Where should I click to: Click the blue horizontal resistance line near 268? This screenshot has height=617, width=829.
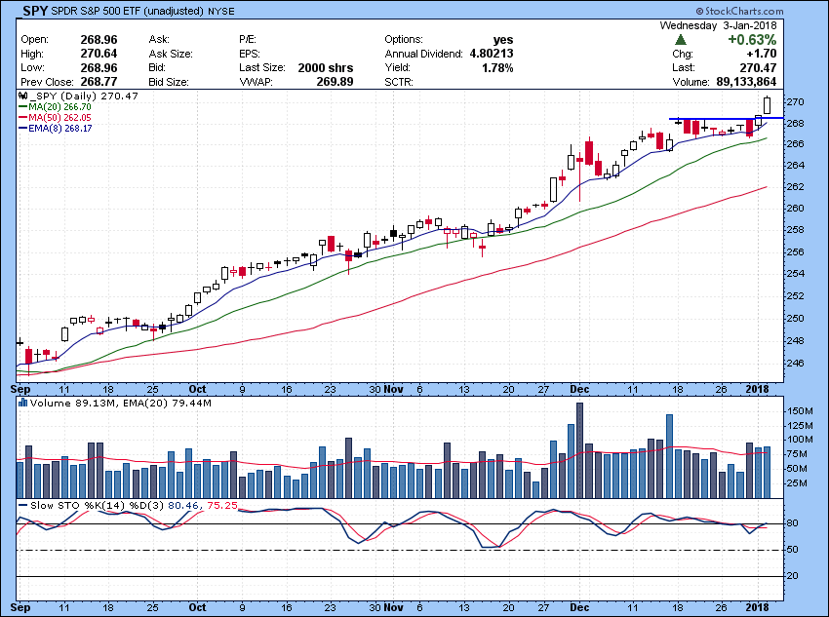[x=726, y=118]
